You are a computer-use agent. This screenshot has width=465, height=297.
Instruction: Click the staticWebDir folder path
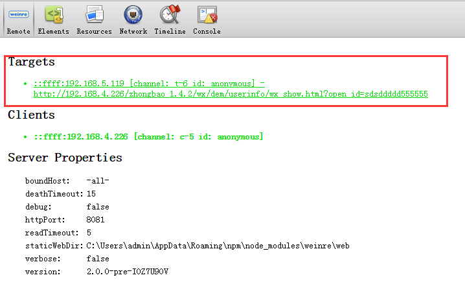click(x=218, y=246)
